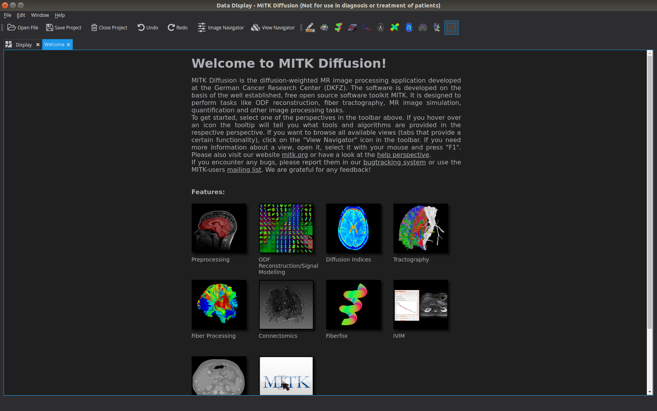Open the Image Navigator view

tap(221, 27)
